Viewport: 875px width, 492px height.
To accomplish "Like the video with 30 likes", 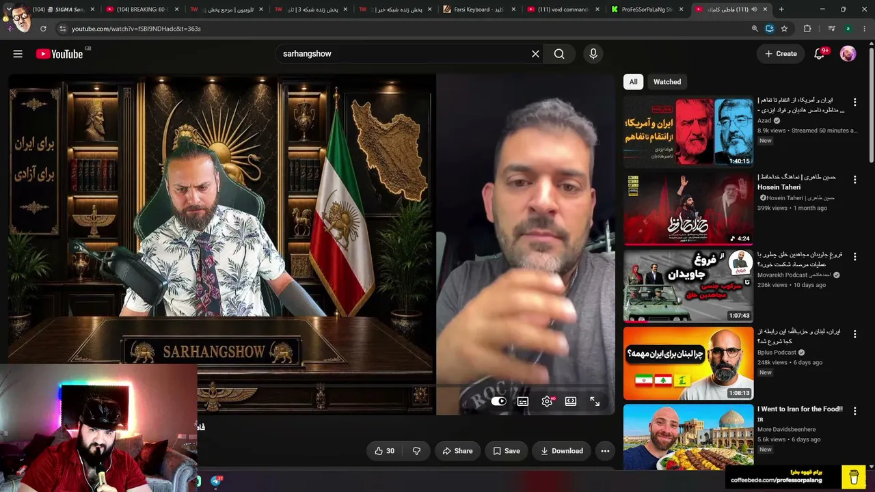I will [x=384, y=451].
